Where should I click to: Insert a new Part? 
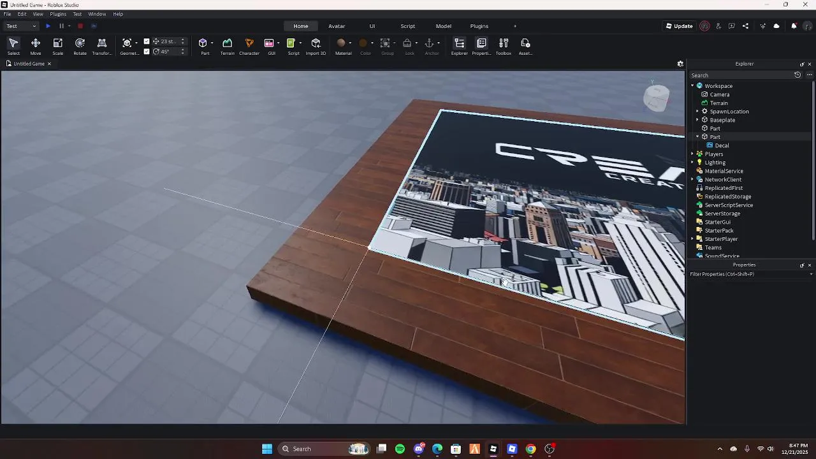(203, 43)
